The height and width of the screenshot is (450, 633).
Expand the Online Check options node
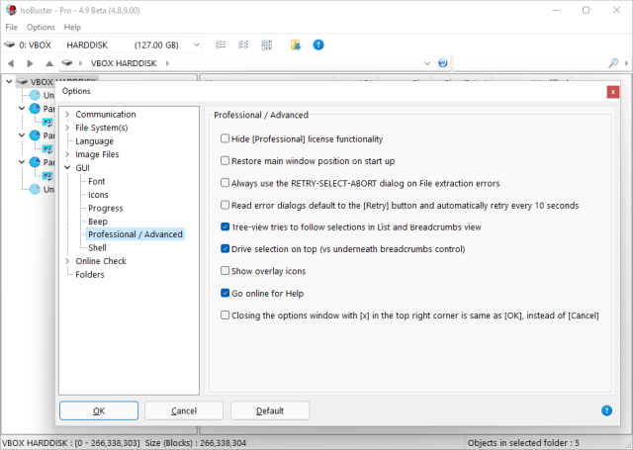[x=67, y=261]
